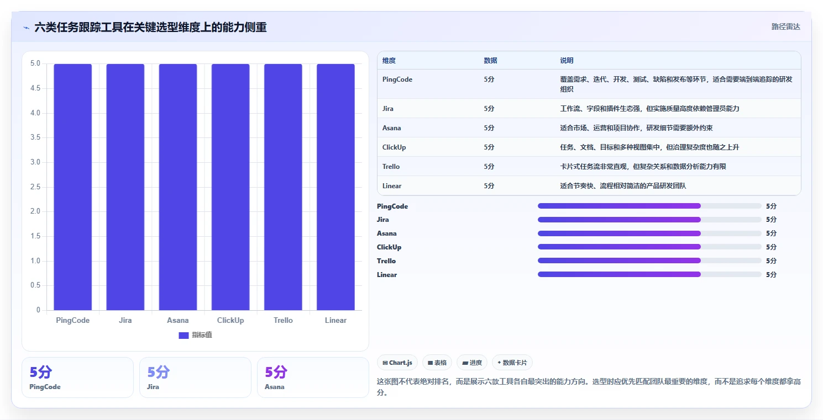Click the 路径雷达 label at top right
The width and height of the screenshot is (823, 420).
[x=785, y=26]
